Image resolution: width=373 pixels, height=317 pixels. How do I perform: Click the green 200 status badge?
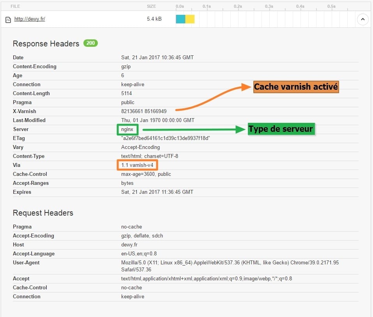pyautogui.click(x=90, y=43)
